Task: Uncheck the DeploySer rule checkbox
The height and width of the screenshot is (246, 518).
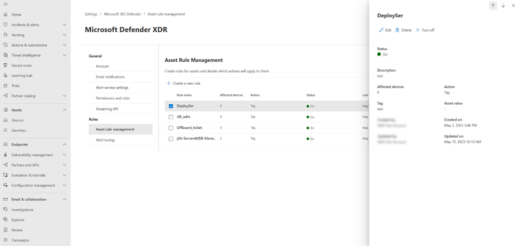Action: (x=171, y=106)
